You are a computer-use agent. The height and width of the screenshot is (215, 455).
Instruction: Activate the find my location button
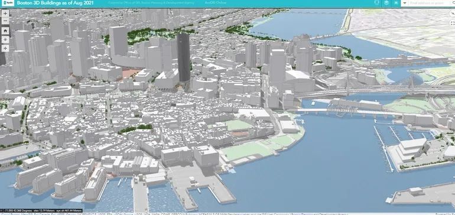[5, 40]
